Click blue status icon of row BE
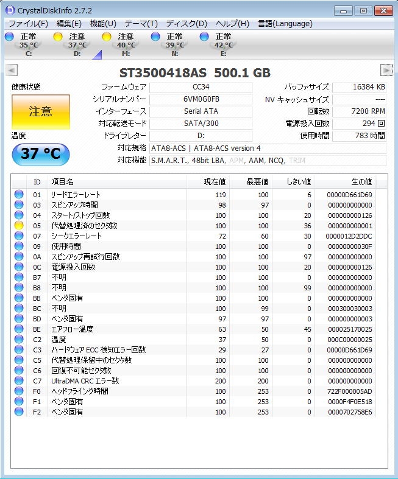The height and width of the screenshot is (479, 398). [x=19, y=329]
